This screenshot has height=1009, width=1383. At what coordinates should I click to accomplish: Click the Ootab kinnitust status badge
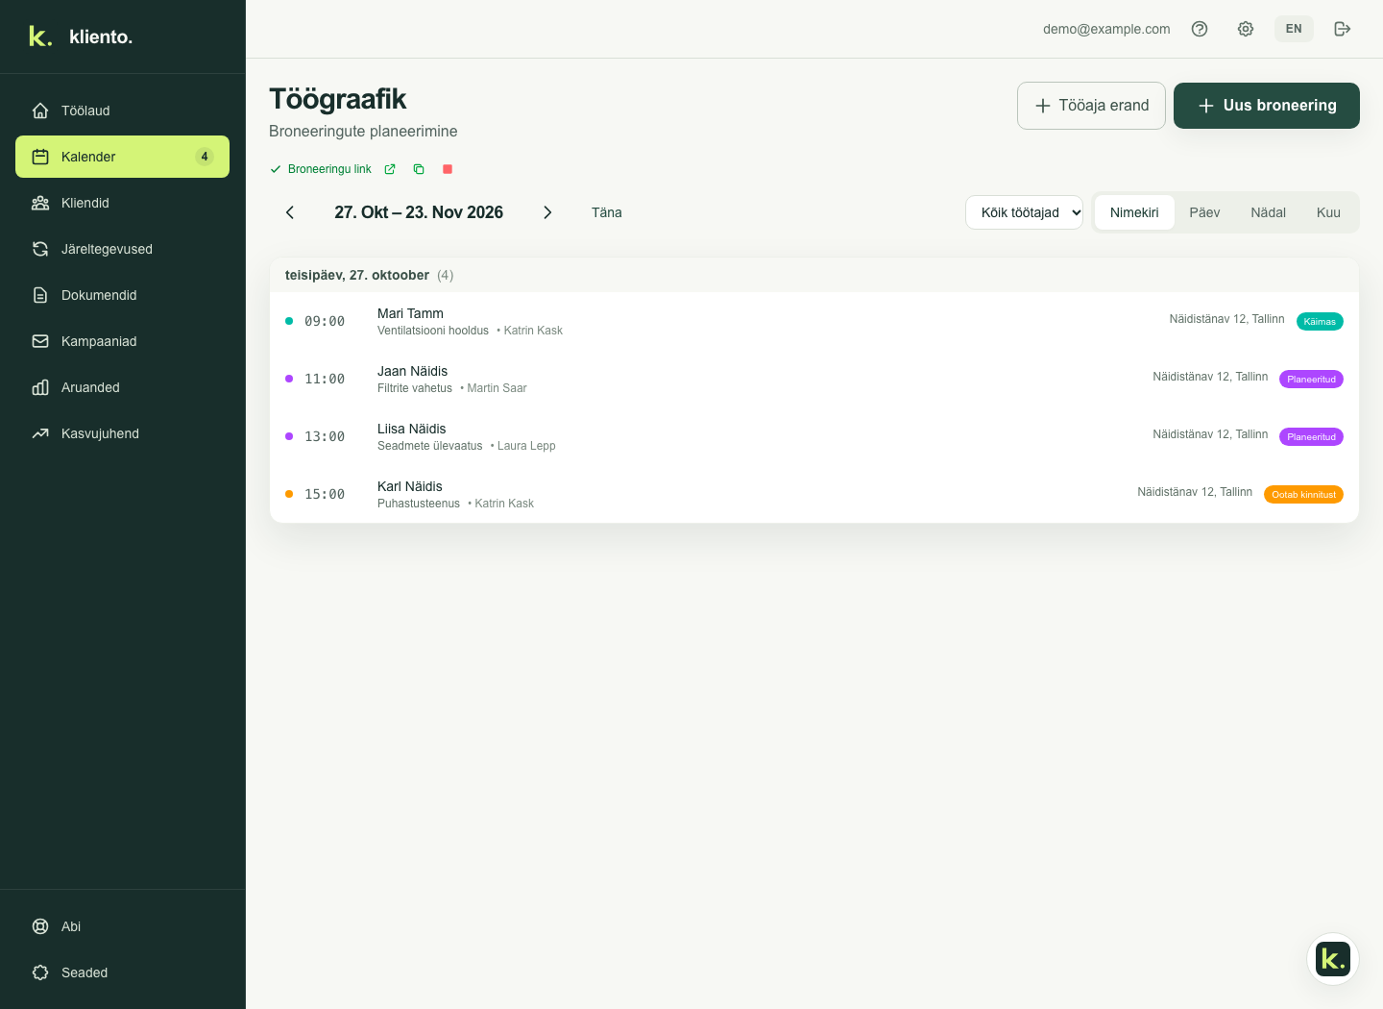point(1303,494)
